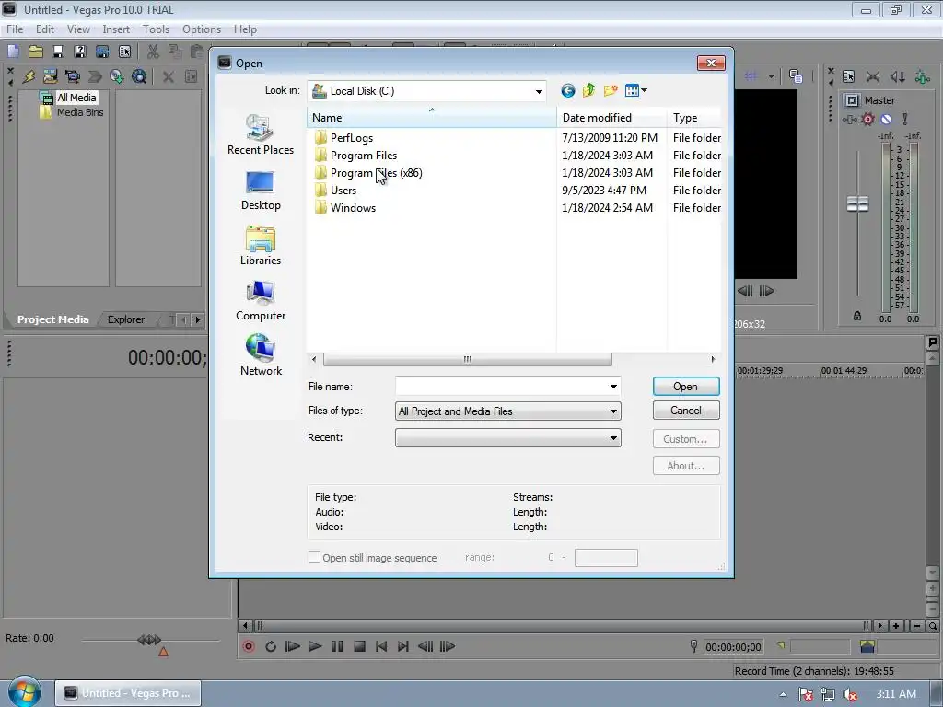This screenshot has height=707, width=943.
Task: Open Audio Properties icon in mixer
Action: click(848, 76)
